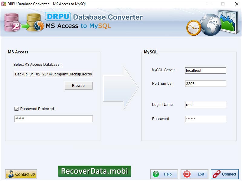This screenshot has height=181, width=242.
Task: Click the 'MS Access' group title
Action: (18, 52)
